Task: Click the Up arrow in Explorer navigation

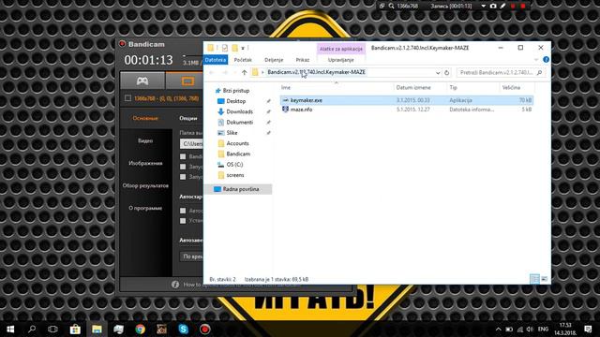Action: (x=244, y=72)
